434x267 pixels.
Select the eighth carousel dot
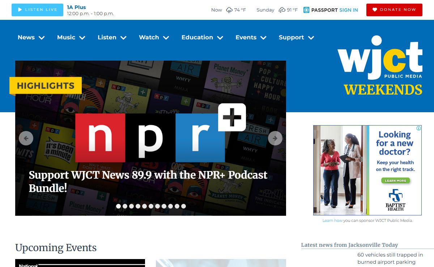pyautogui.click(x=164, y=206)
